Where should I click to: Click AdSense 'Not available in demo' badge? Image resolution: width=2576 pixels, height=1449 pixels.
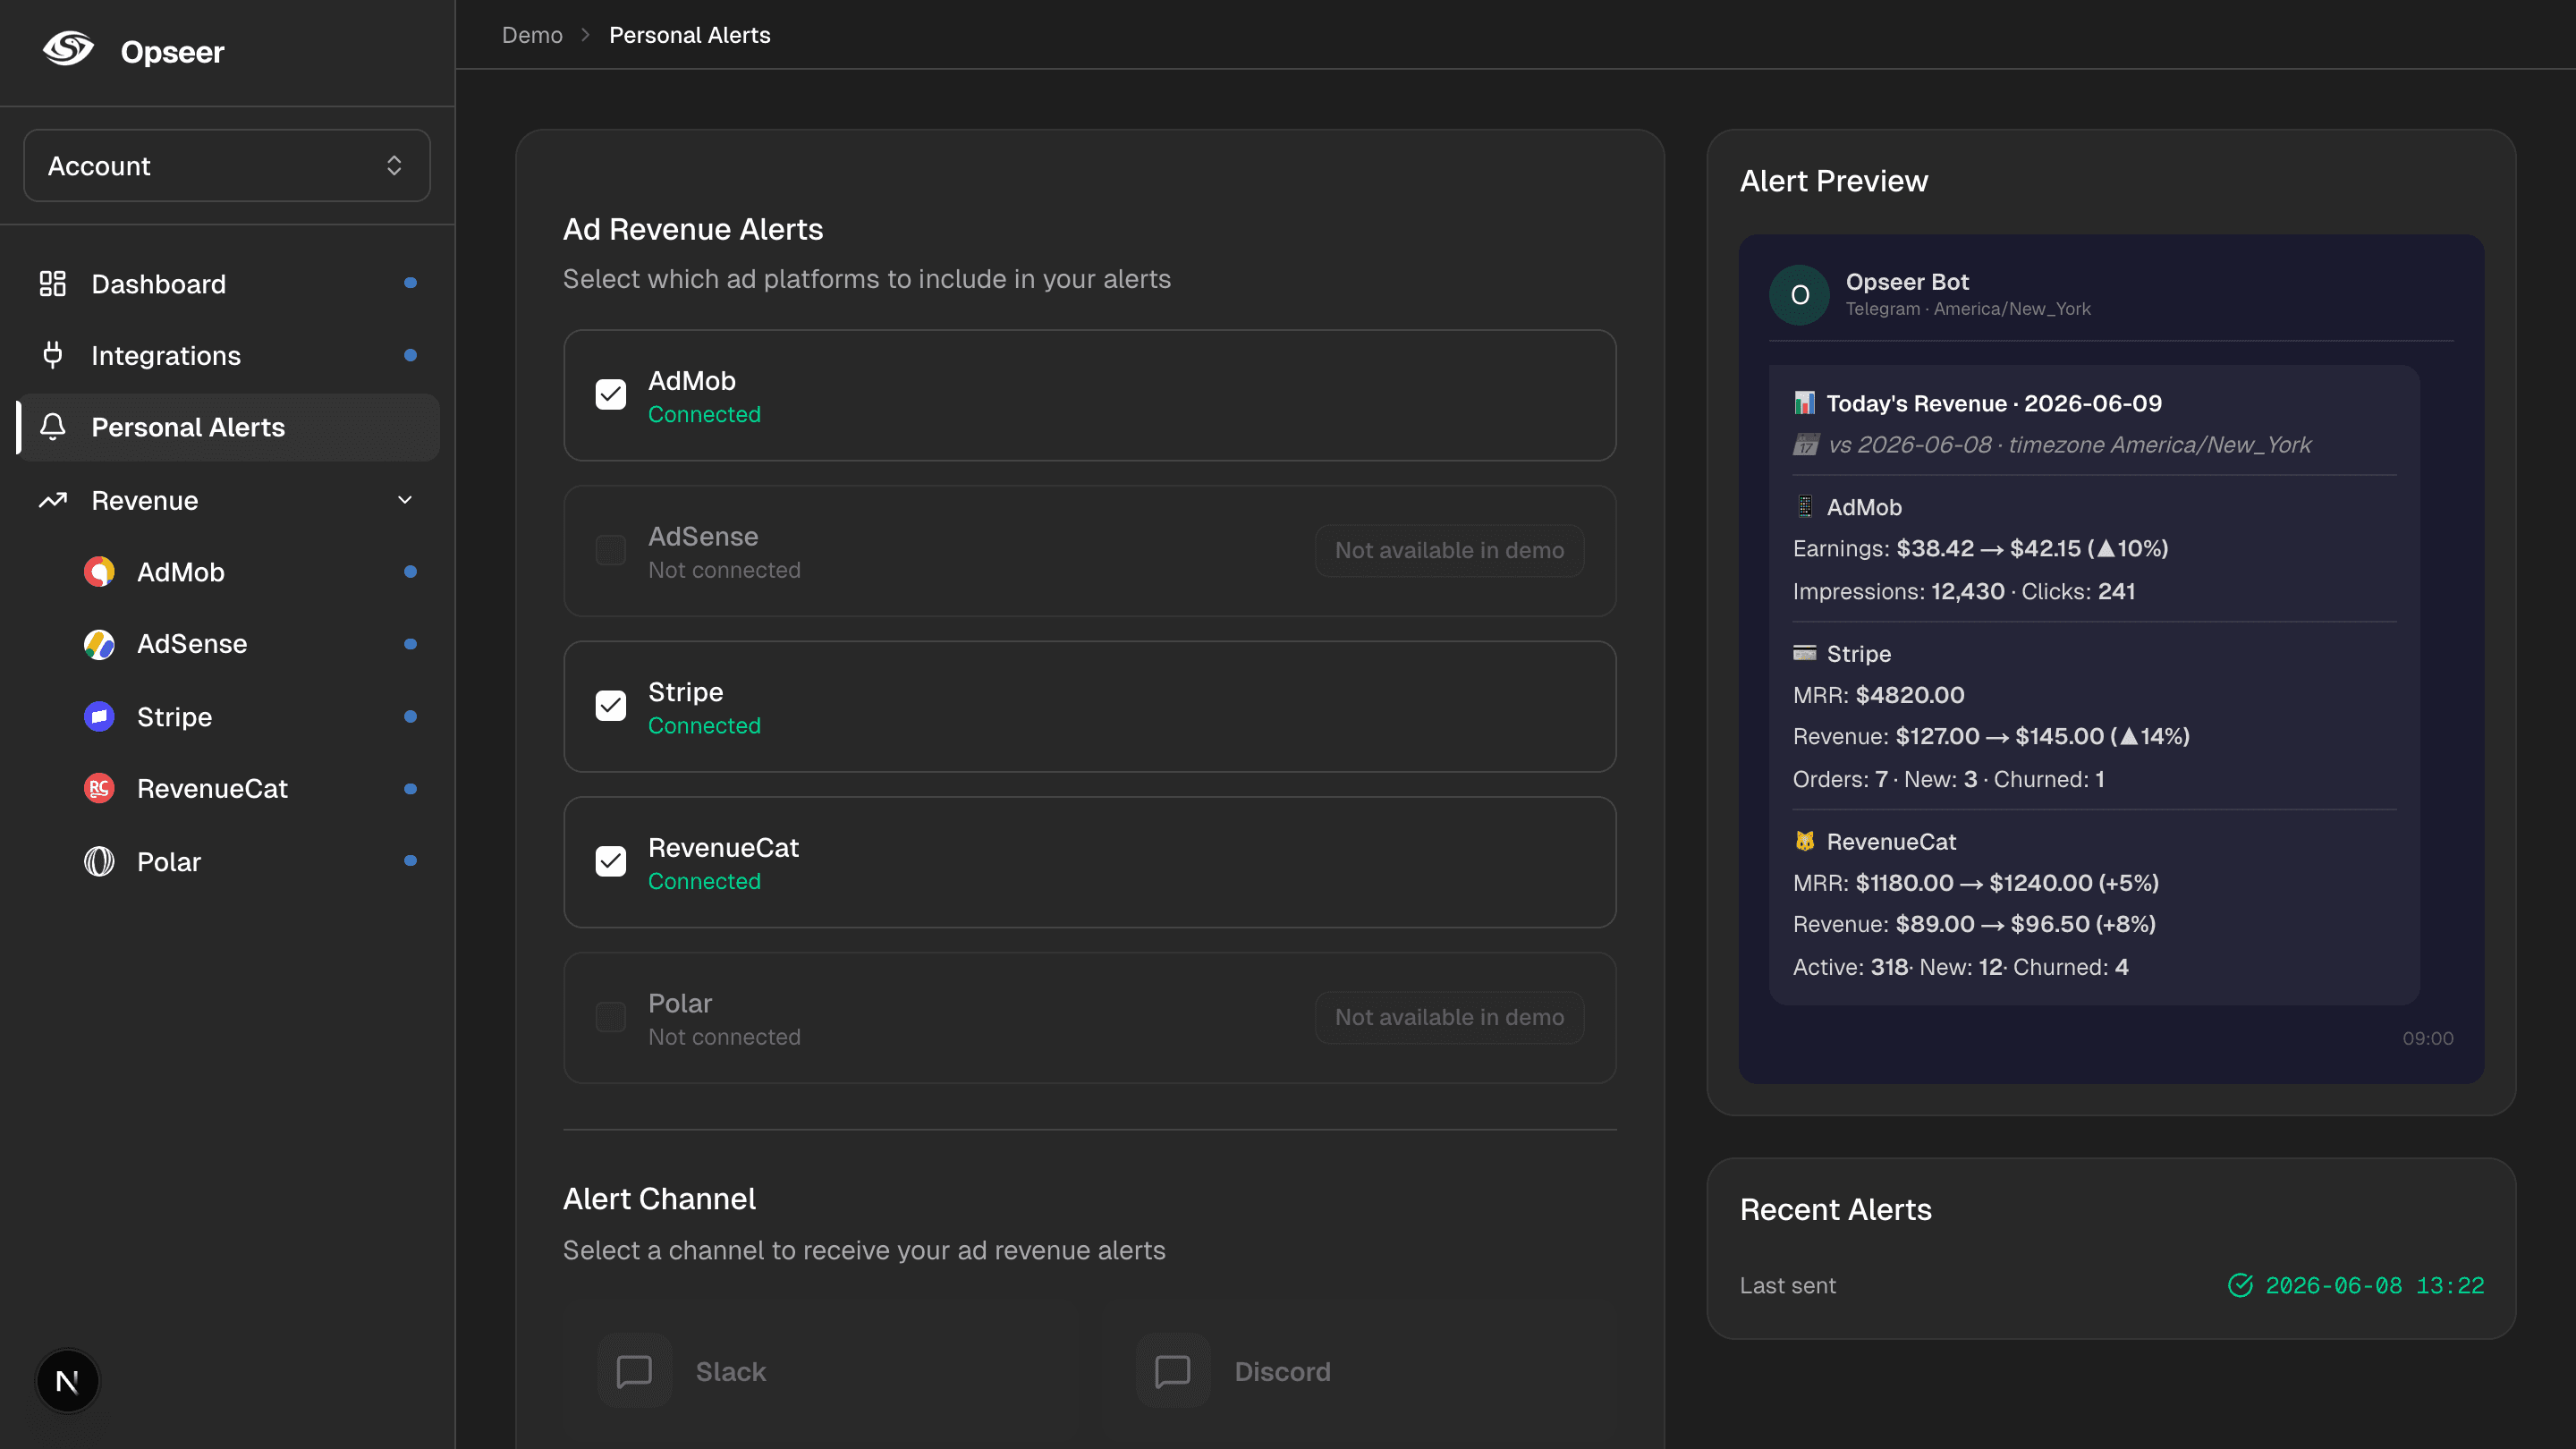(x=1449, y=550)
